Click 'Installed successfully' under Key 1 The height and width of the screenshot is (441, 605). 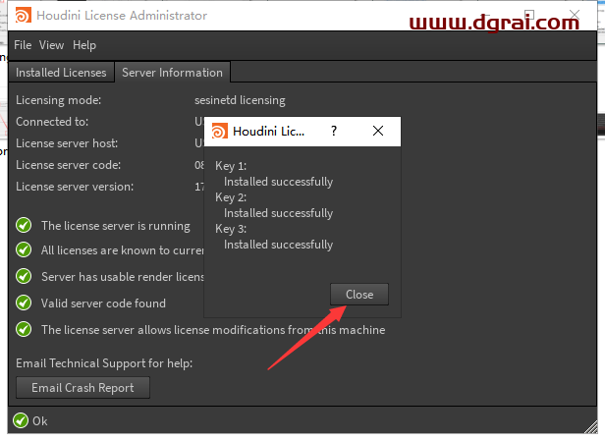point(278,182)
